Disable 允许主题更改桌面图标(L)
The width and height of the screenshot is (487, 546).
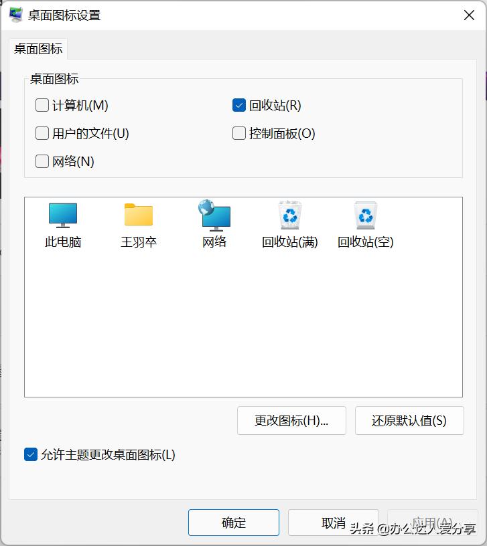coord(30,455)
